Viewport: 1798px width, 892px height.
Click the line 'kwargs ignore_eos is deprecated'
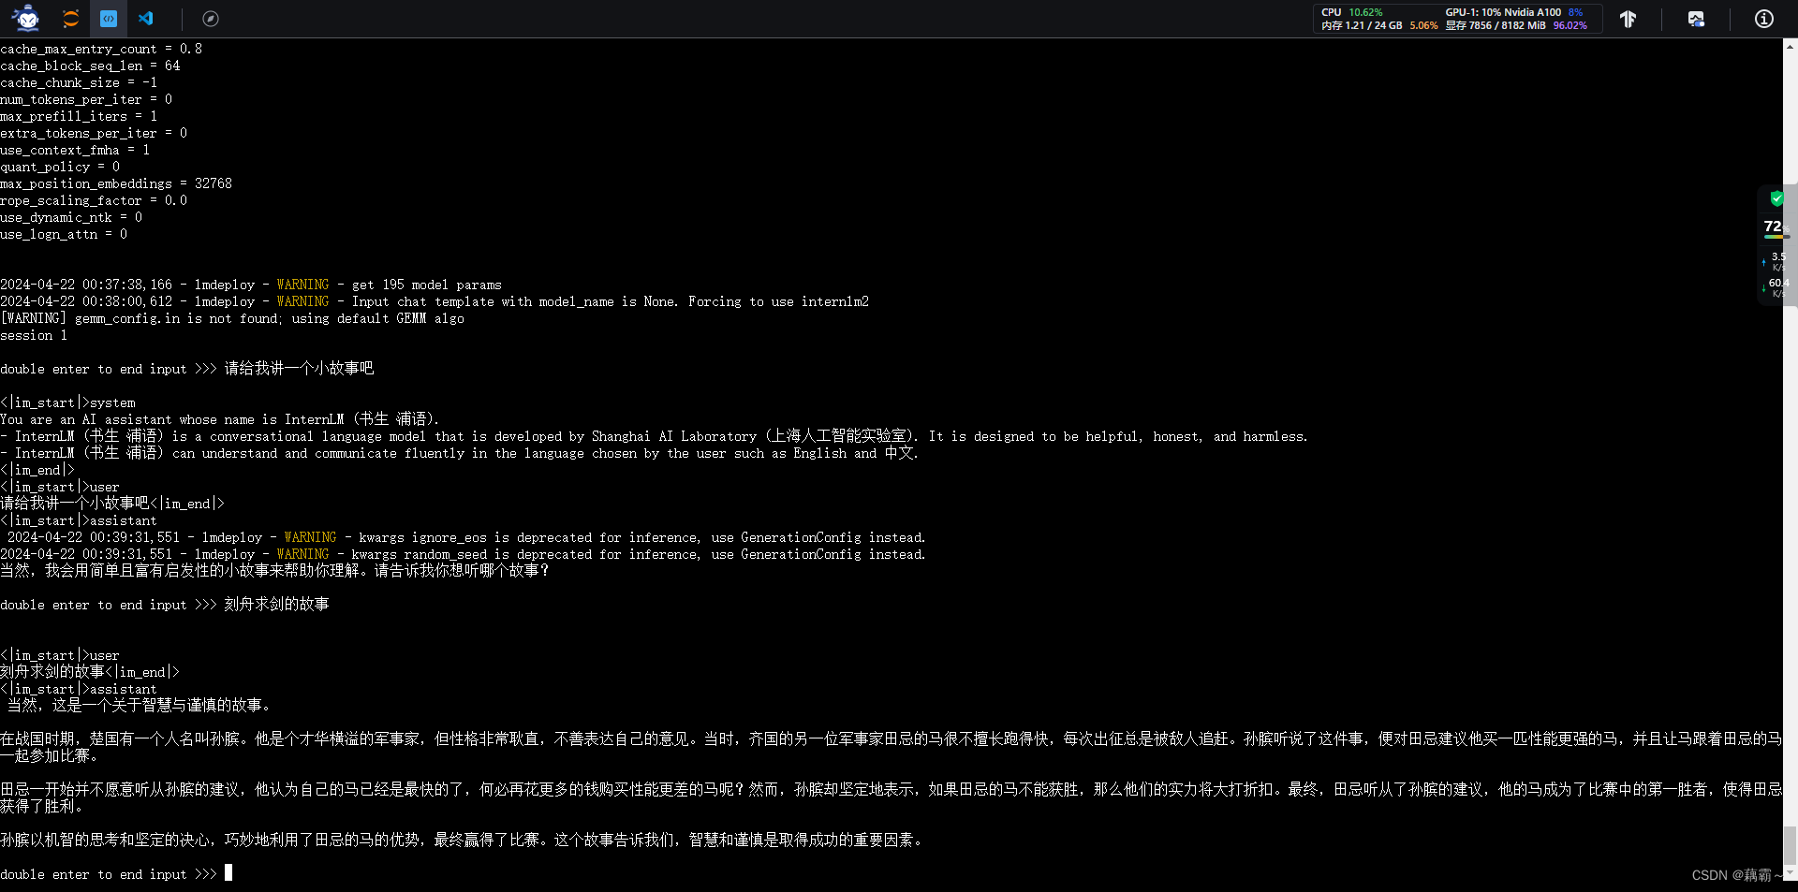tap(466, 537)
